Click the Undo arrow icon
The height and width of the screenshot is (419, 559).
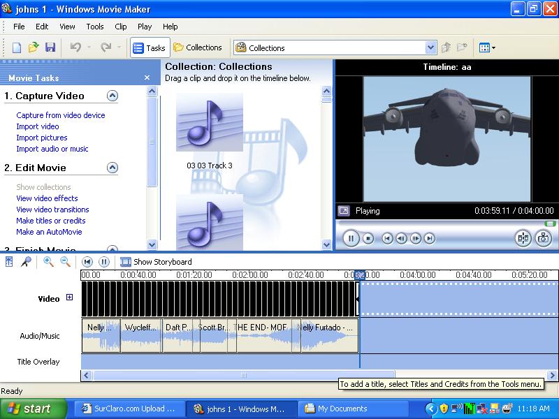tap(75, 47)
